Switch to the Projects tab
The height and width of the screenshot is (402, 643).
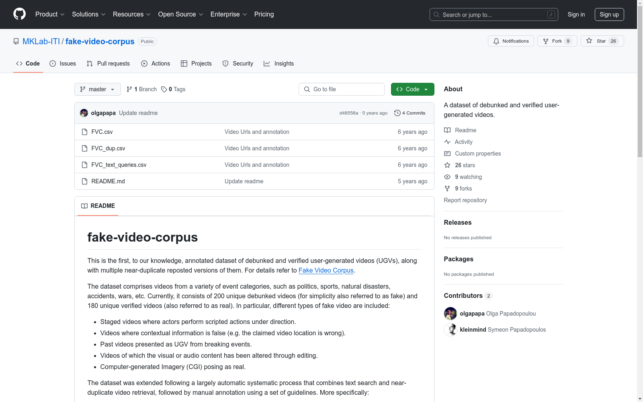196,64
